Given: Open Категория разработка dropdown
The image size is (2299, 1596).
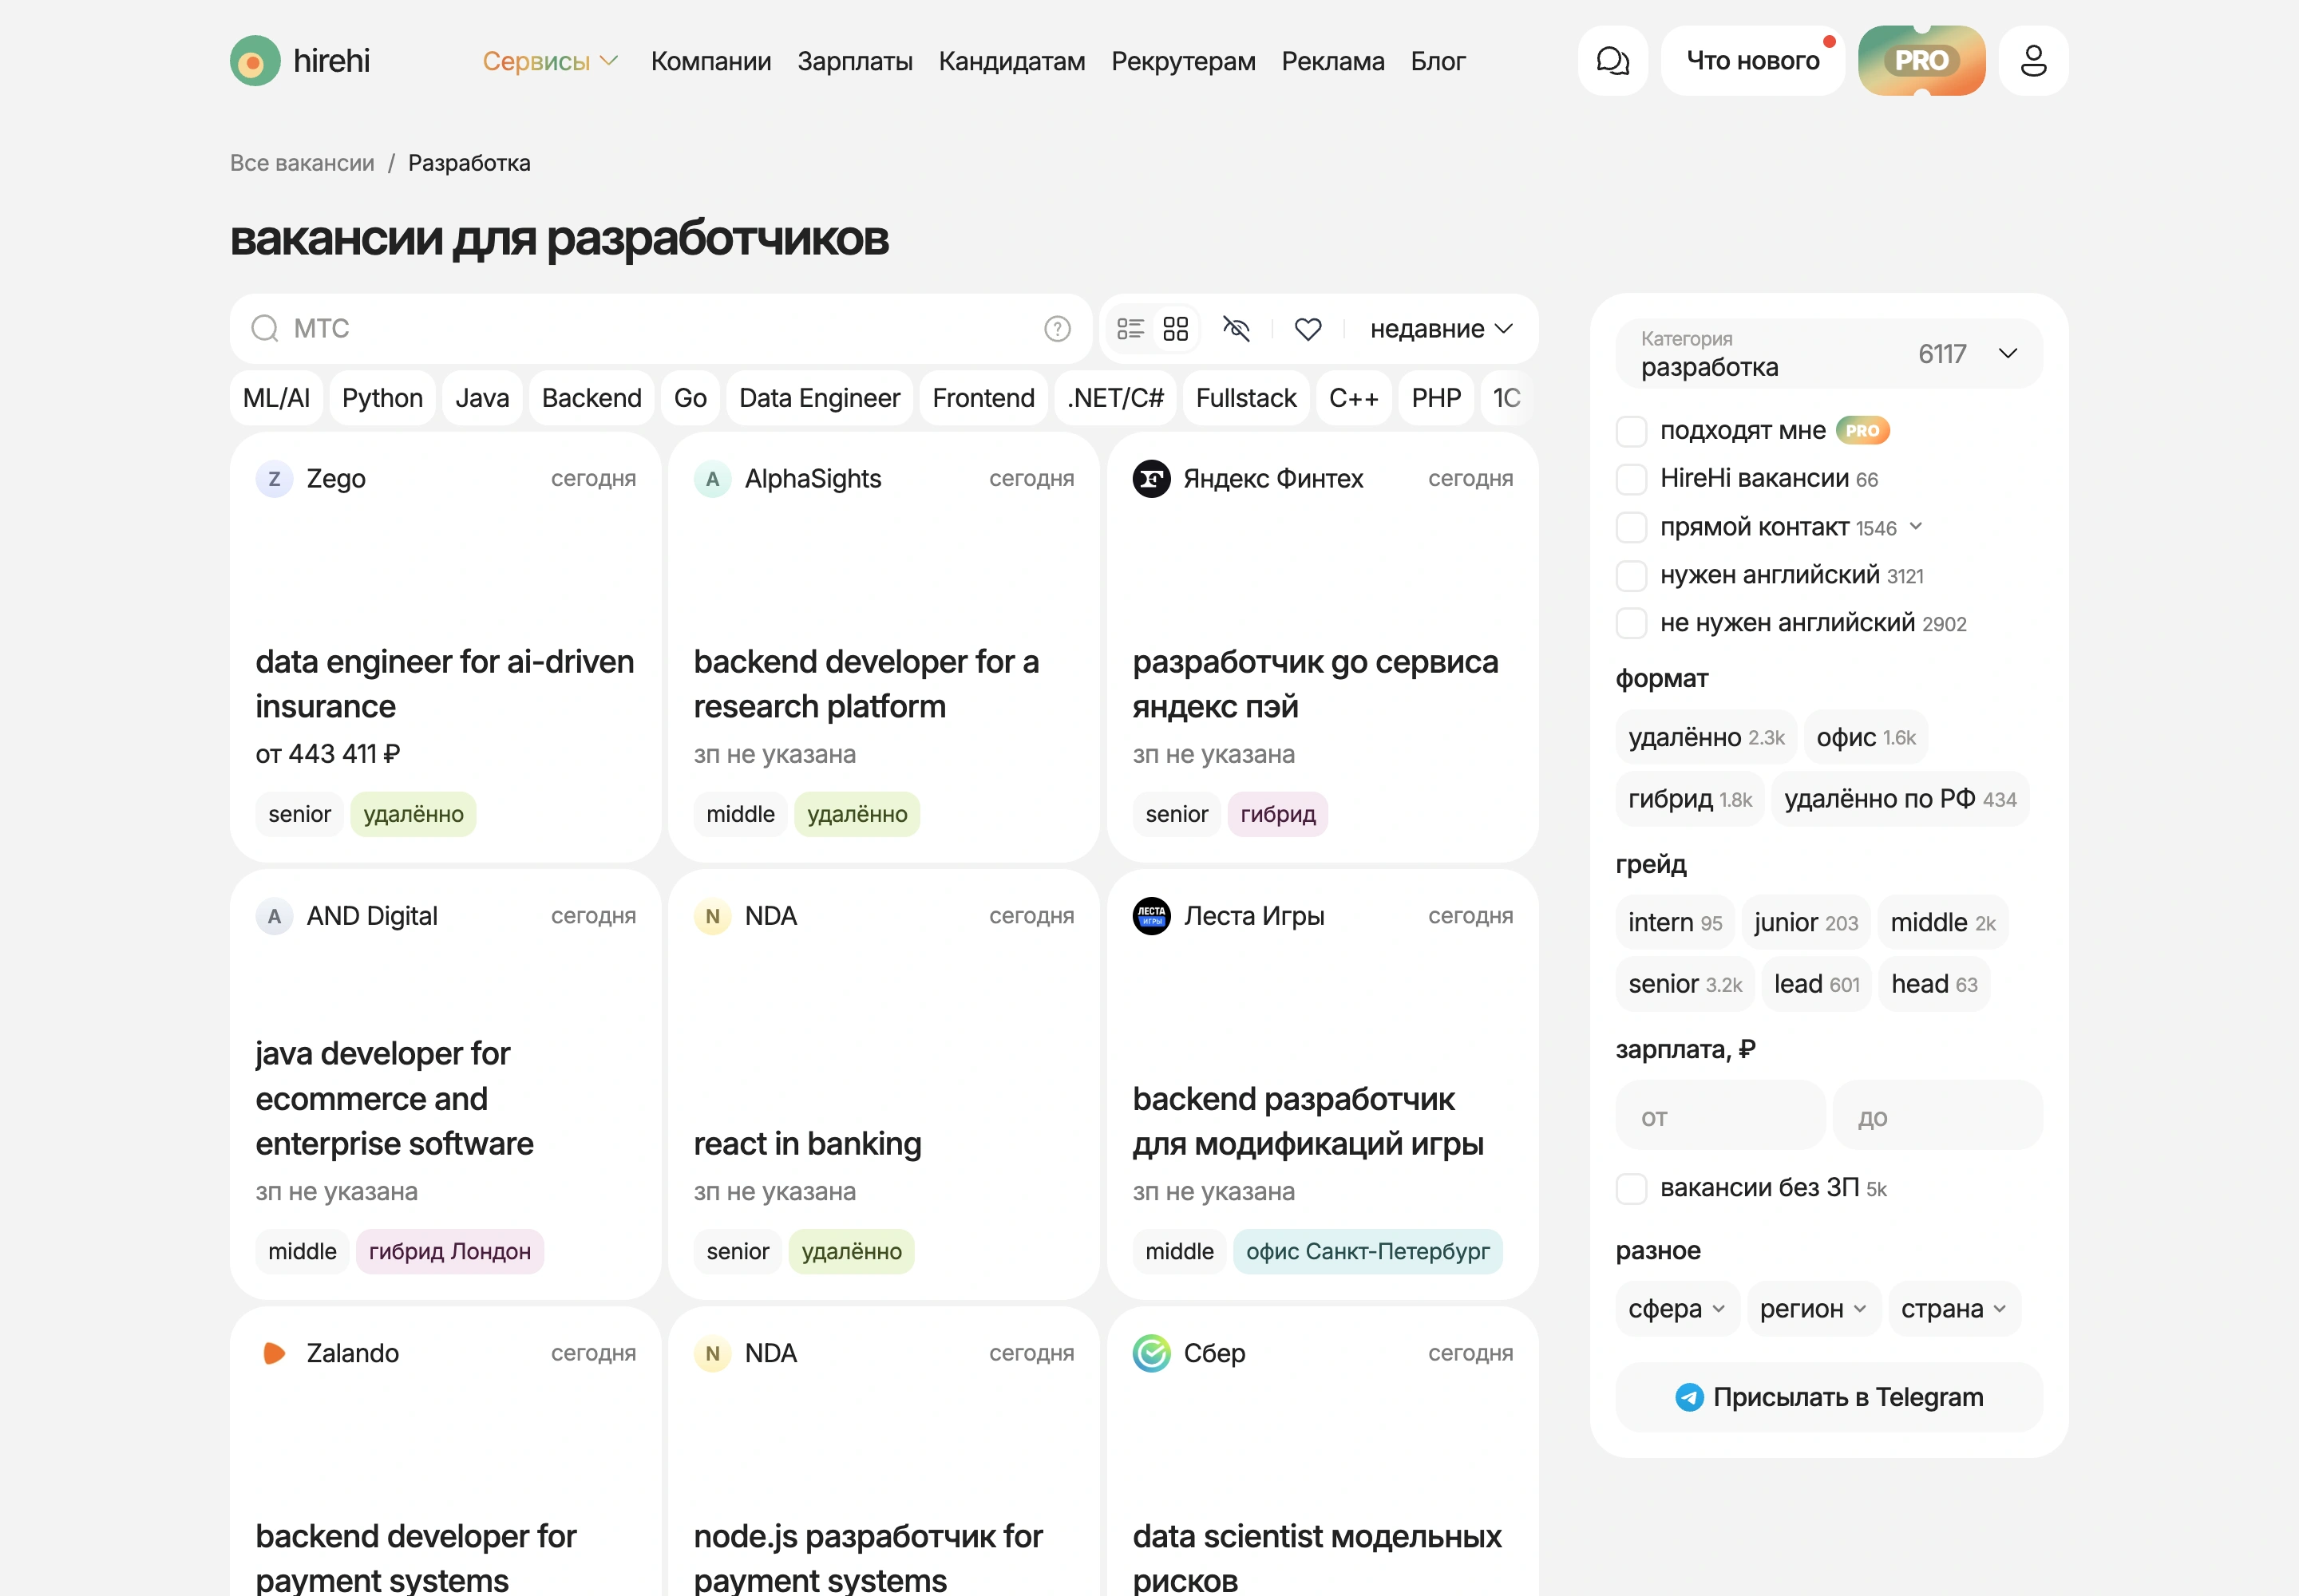Looking at the screenshot, I should (x=1829, y=353).
